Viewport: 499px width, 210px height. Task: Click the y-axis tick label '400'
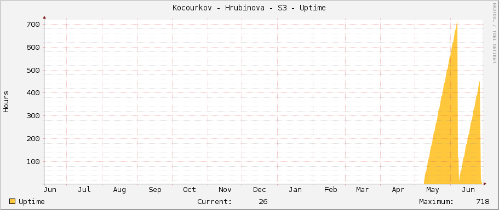[33, 93]
